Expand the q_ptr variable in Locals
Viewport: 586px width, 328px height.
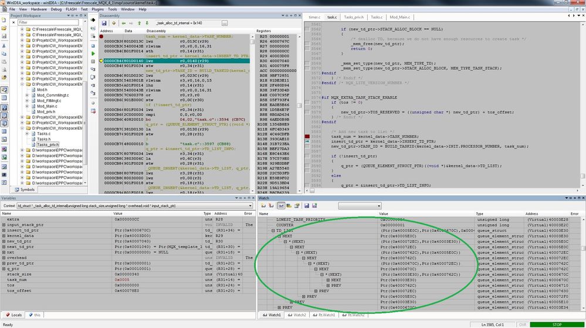pos(4,269)
